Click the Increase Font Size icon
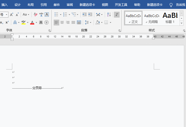186x127 pixels. point(11,15)
